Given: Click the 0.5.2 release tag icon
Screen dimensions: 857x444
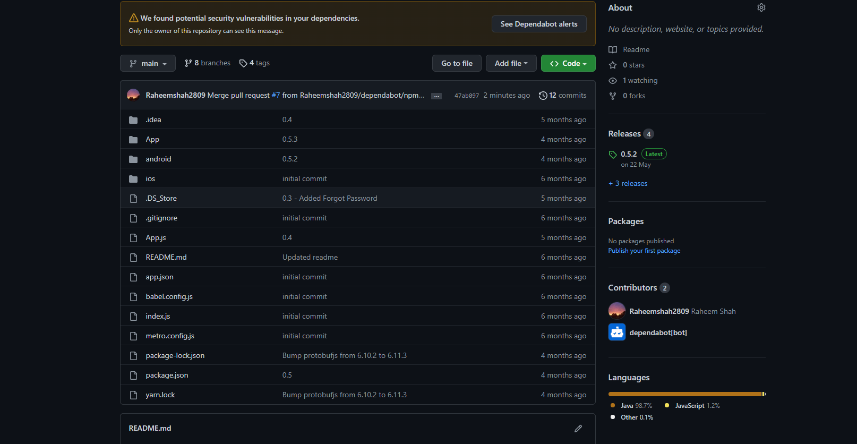Looking at the screenshot, I should pos(613,155).
